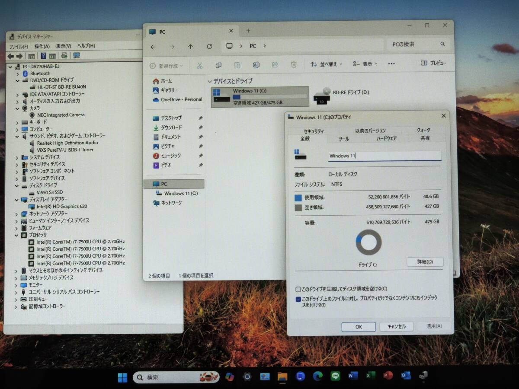The width and height of the screenshot is (519, 389).
Task: Collapse the カメラ node
Action: (17, 108)
